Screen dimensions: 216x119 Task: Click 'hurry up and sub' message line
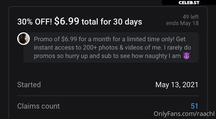(107, 56)
